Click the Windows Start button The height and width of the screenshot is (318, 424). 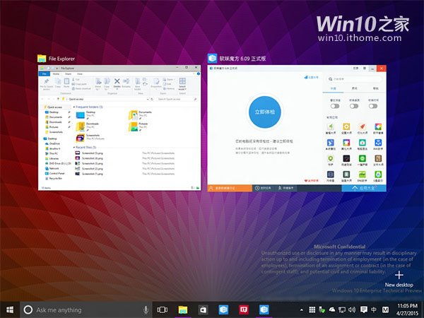pyautogui.click(x=10, y=310)
